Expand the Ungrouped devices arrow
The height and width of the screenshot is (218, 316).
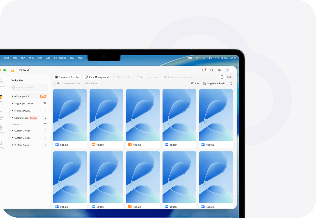pyautogui.click(x=13, y=104)
